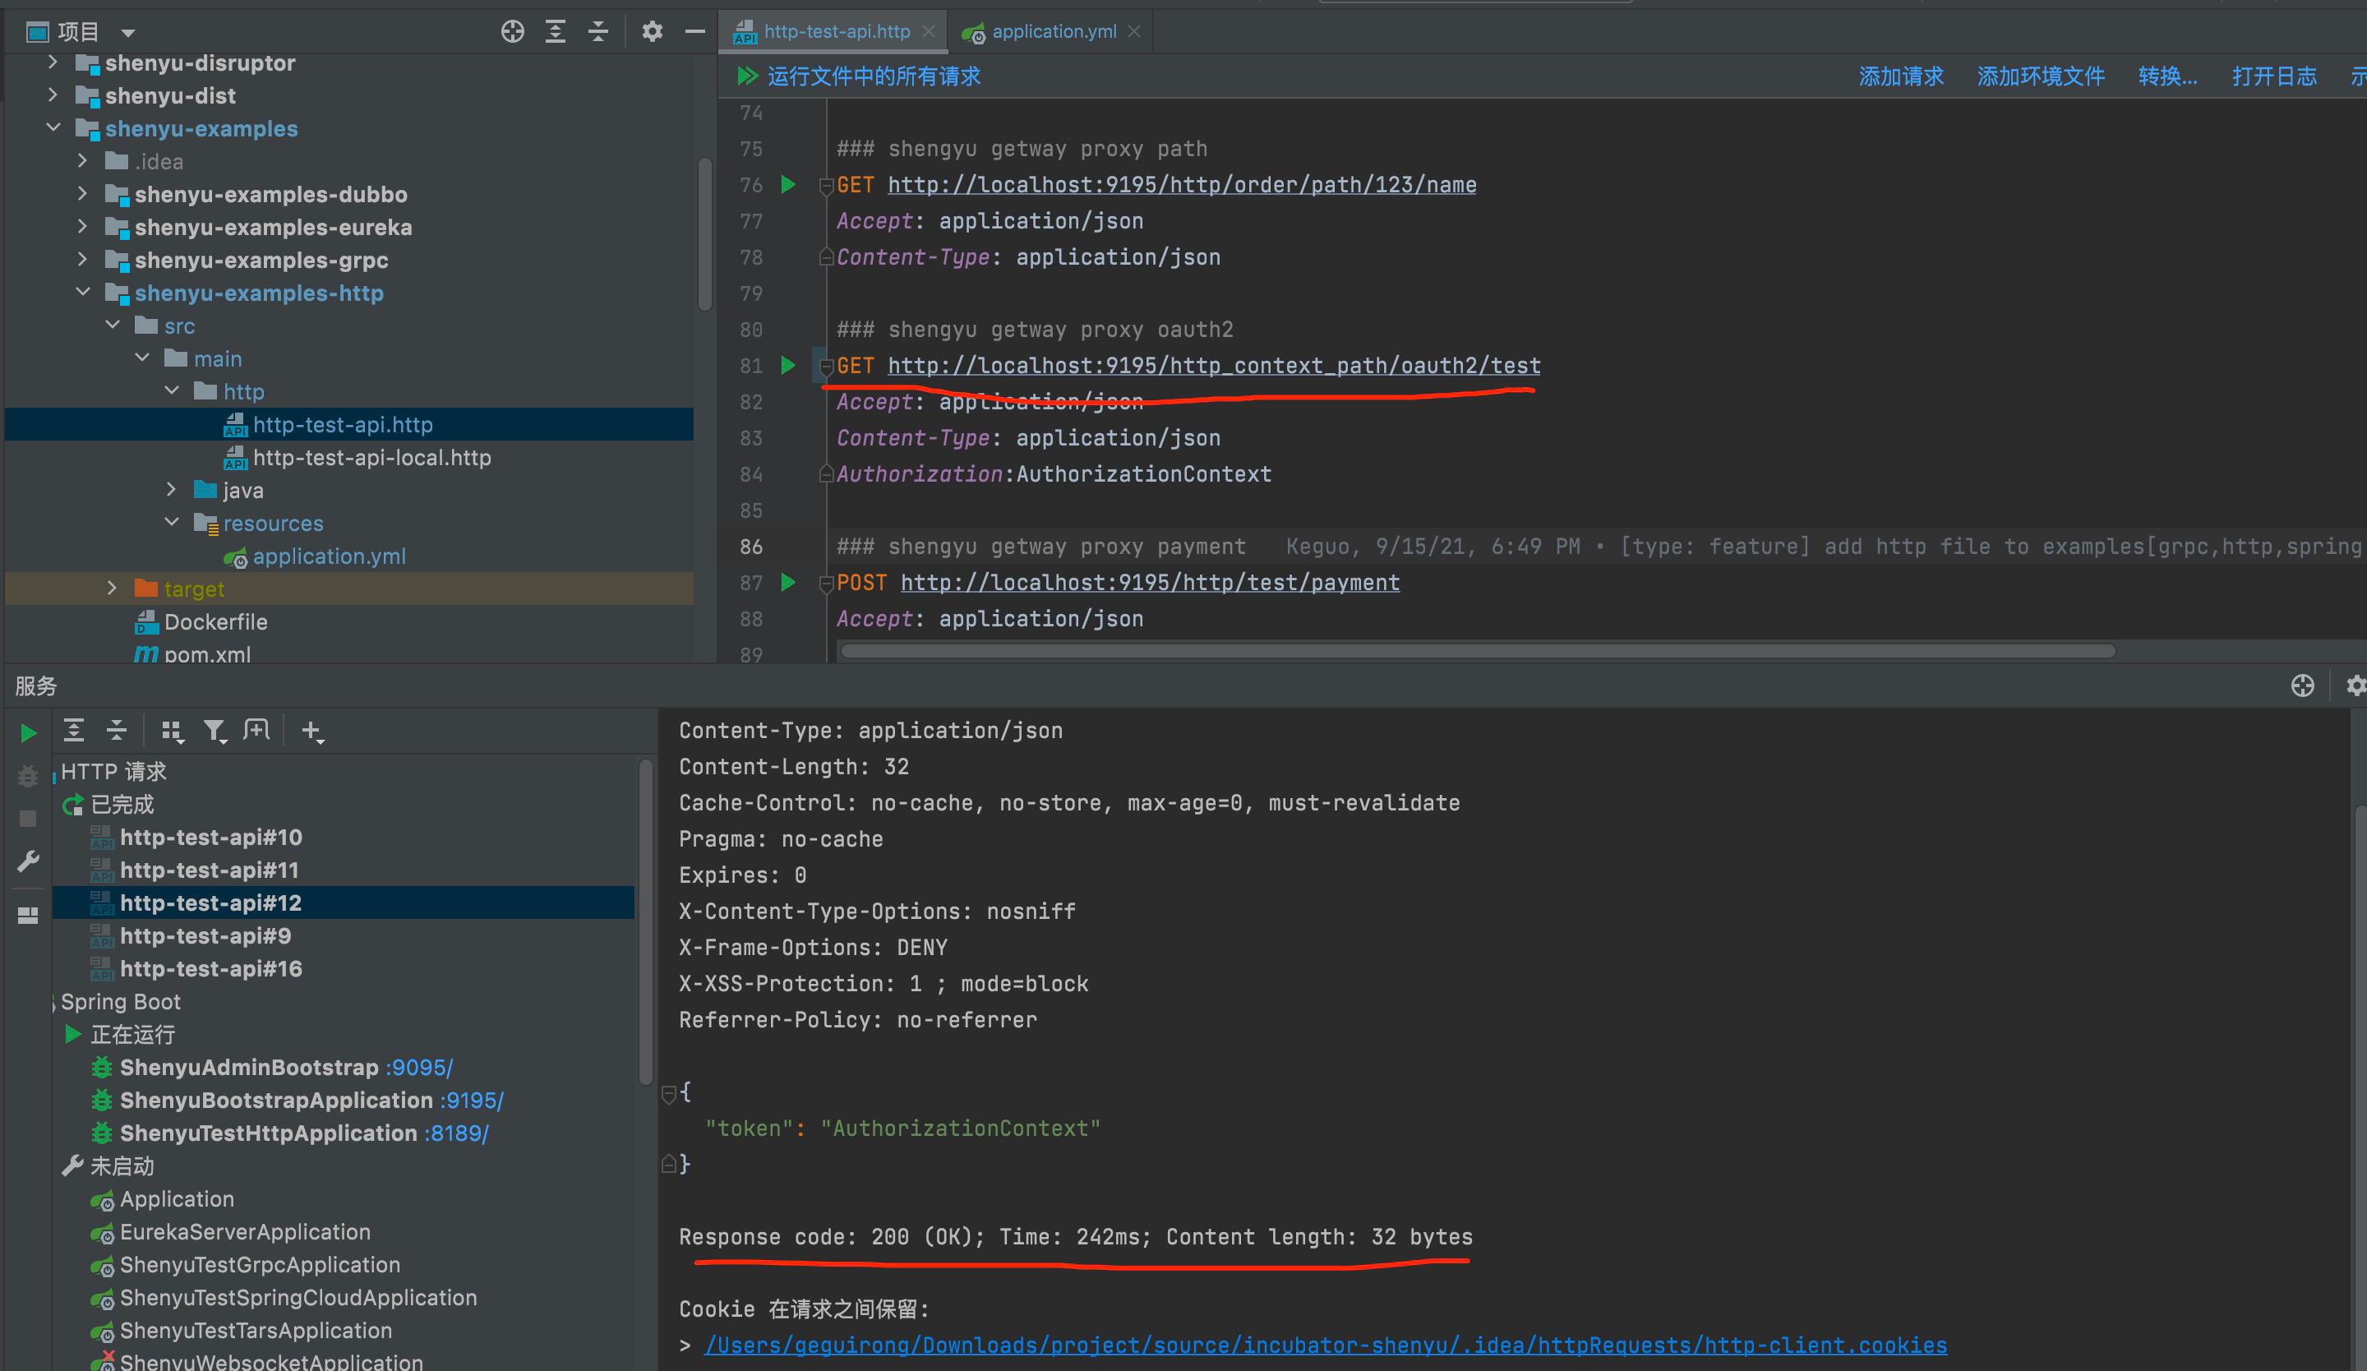Image resolution: width=2367 pixels, height=1371 pixels.
Task: Click the Project panel settings gear icon
Action: [652, 32]
